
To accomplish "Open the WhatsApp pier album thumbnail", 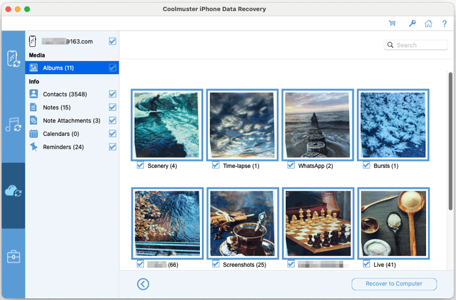I will [318, 125].
